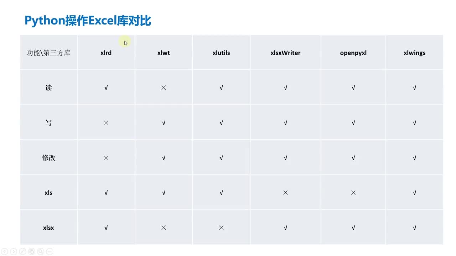Select the xlwt column header cell

tap(164, 53)
